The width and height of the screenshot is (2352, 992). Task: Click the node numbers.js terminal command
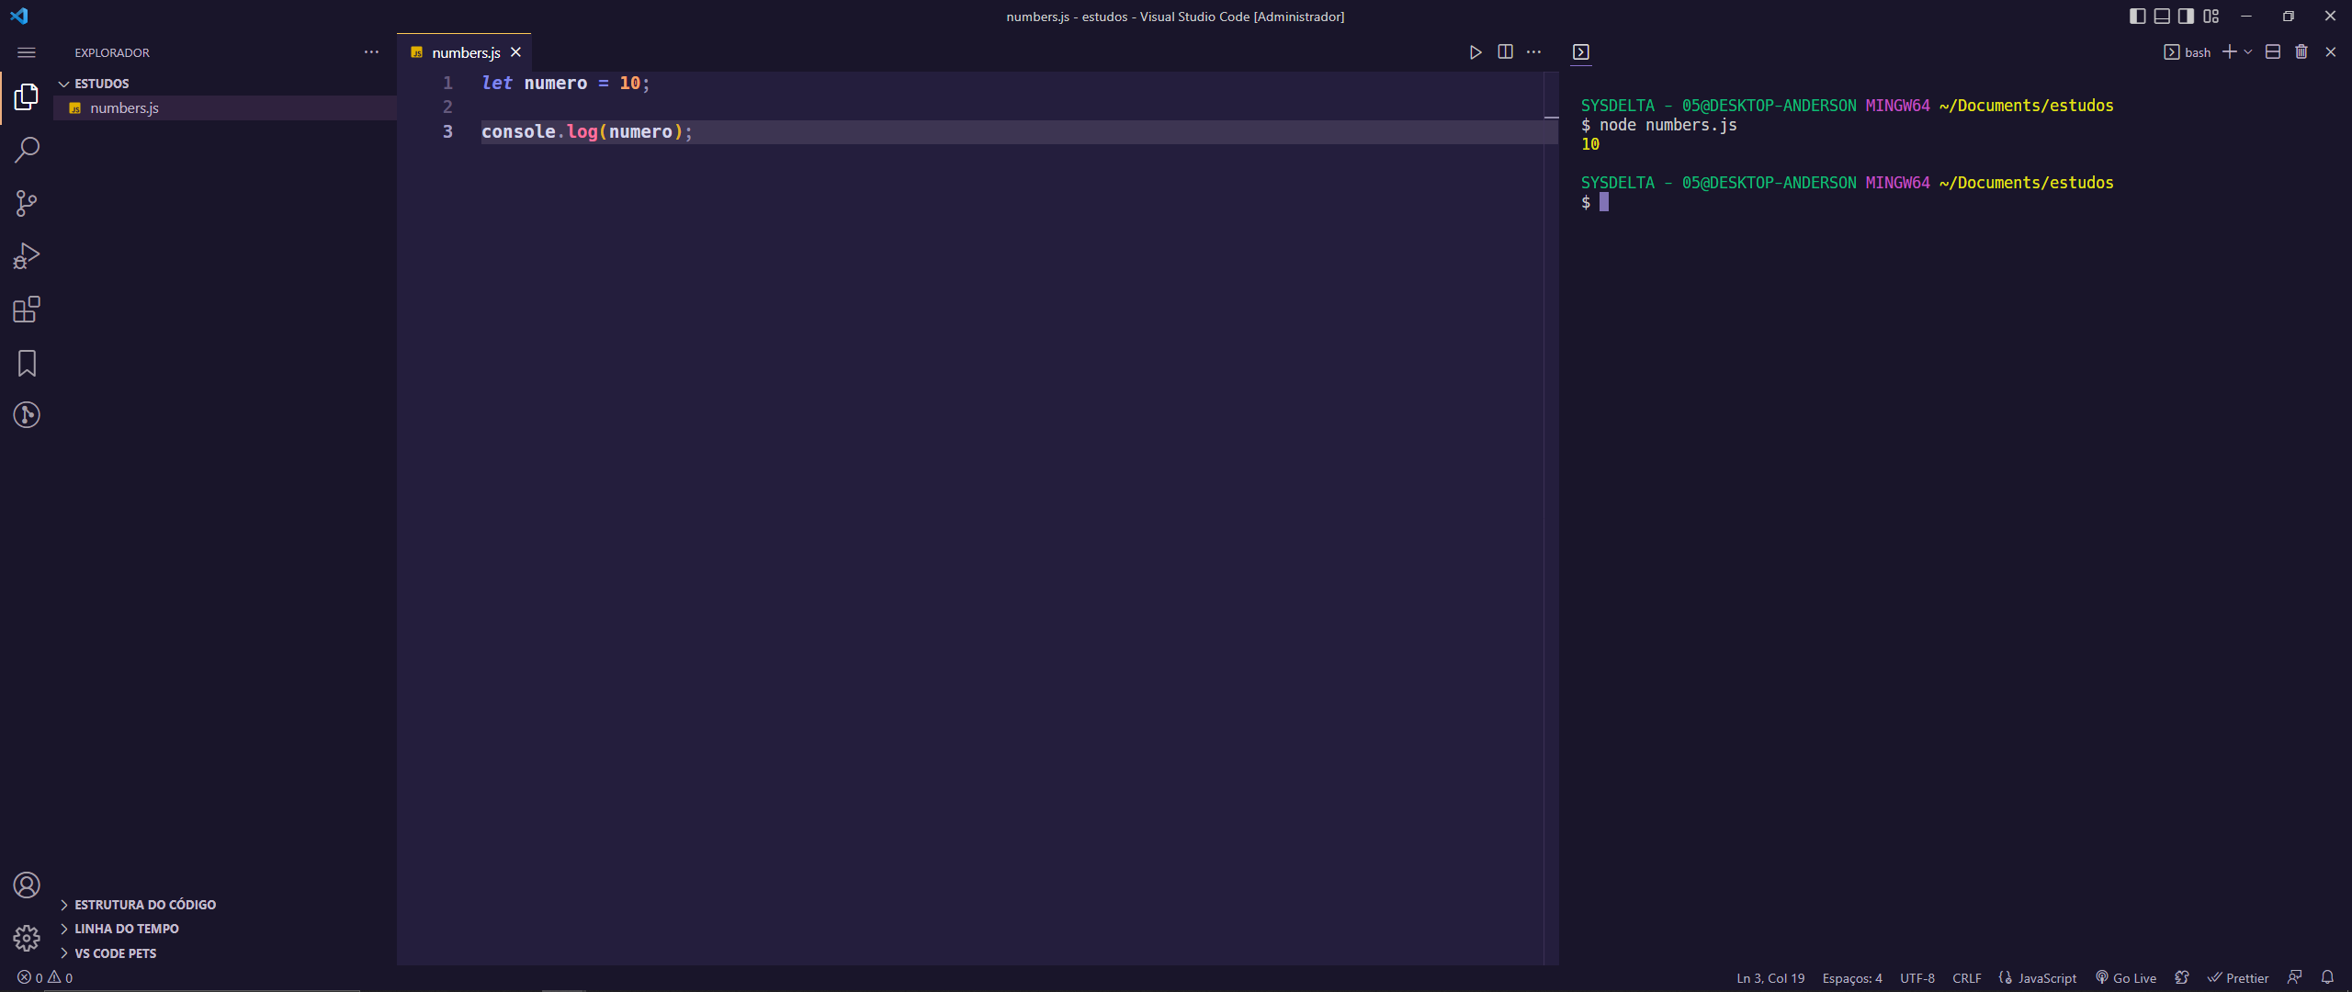1668,125
